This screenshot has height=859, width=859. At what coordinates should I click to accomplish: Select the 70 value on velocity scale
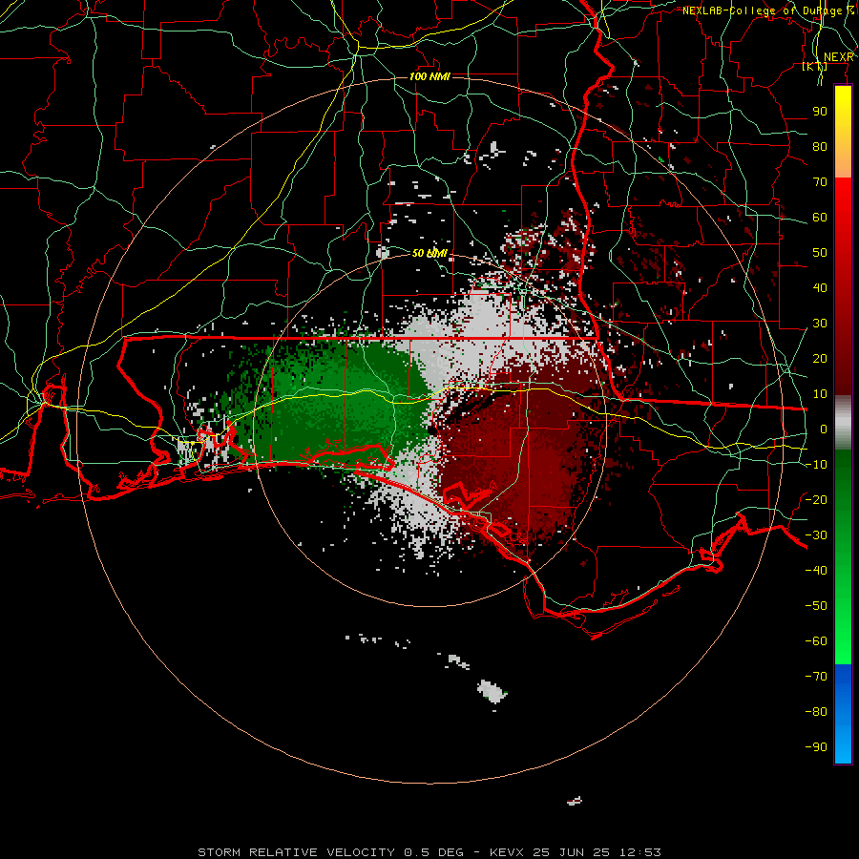820,182
